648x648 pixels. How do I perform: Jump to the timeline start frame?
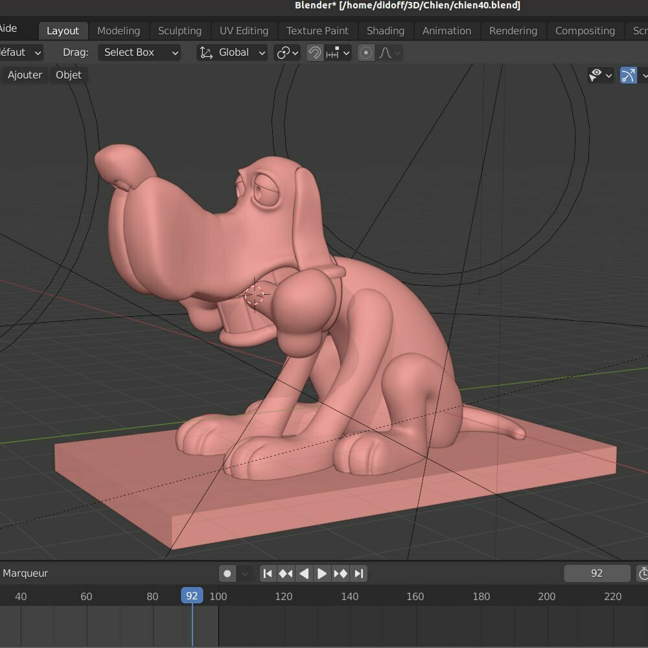tap(268, 573)
